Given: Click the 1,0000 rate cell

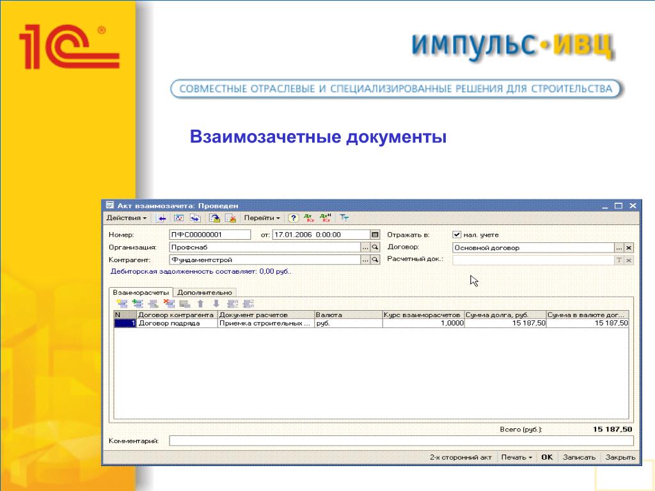Looking at the screenshot, I should tap(423, 323).
